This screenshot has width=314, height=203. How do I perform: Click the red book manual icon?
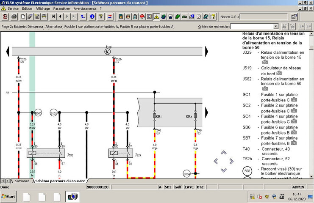[x=142, y=16]
